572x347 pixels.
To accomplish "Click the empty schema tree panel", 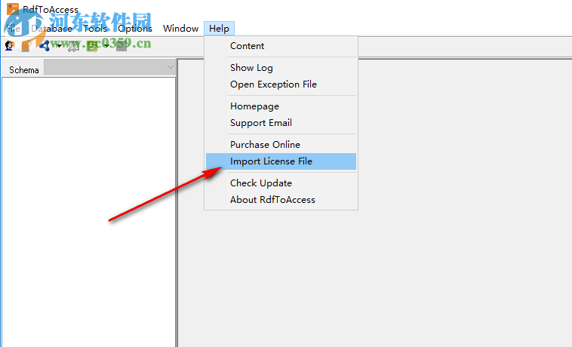I will (x=88, y=212).
